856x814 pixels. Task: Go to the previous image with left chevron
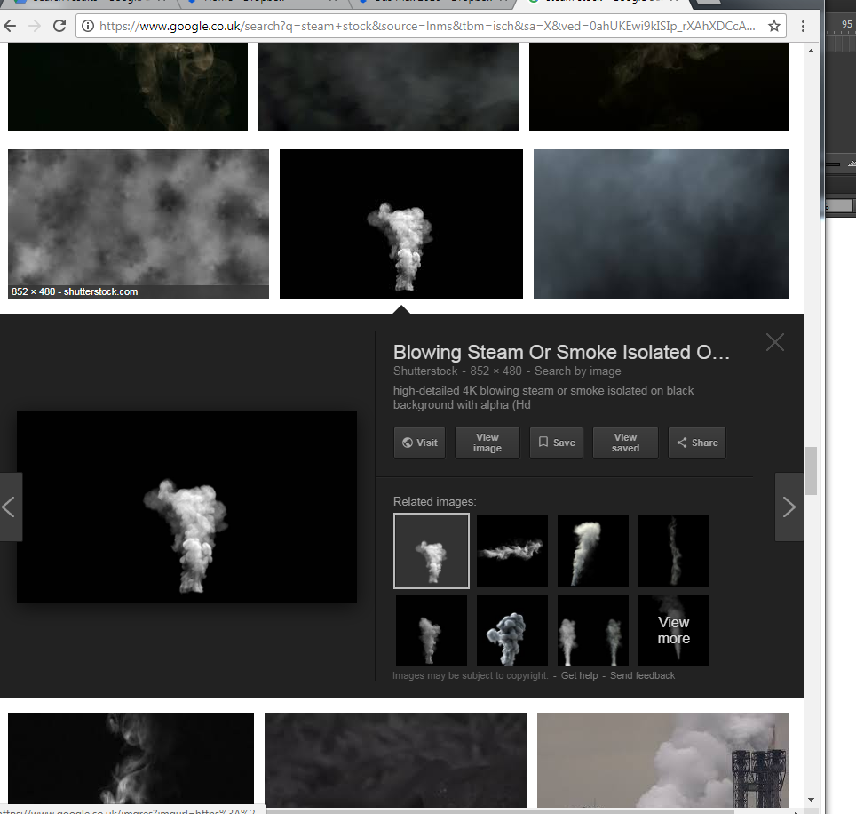click(x=10, y=507)
